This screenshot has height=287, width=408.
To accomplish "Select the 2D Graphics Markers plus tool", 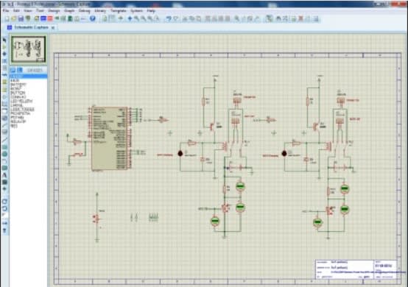I will 4,189.
